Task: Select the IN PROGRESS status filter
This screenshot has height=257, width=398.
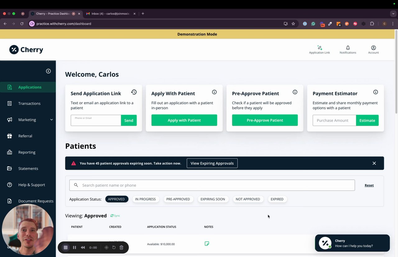Action: (x=145, y=199)
